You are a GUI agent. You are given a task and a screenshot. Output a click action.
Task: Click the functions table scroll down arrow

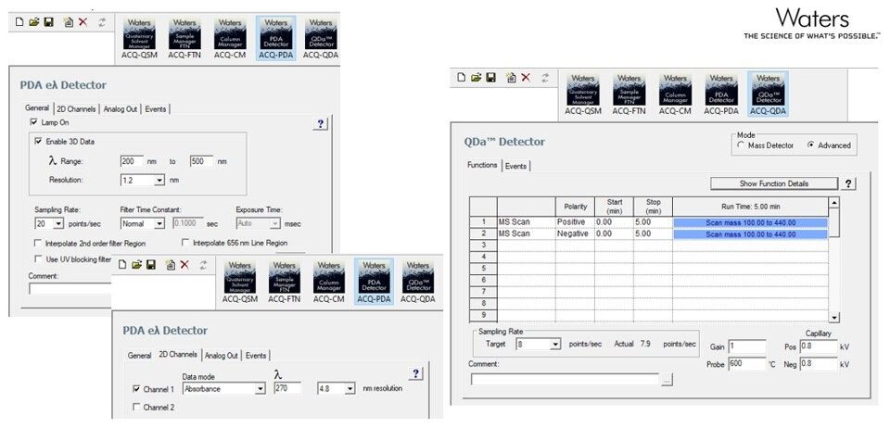tap(833, 318)
